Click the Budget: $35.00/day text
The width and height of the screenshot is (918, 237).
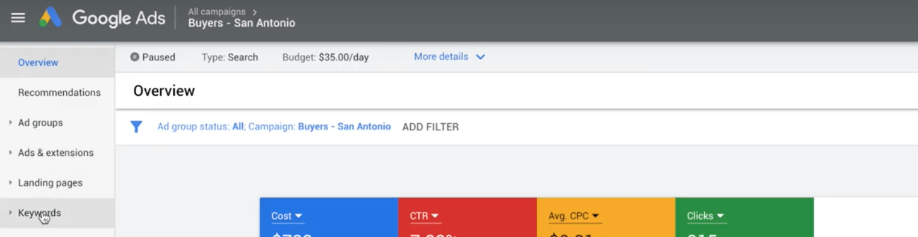[x=325, y=58]
